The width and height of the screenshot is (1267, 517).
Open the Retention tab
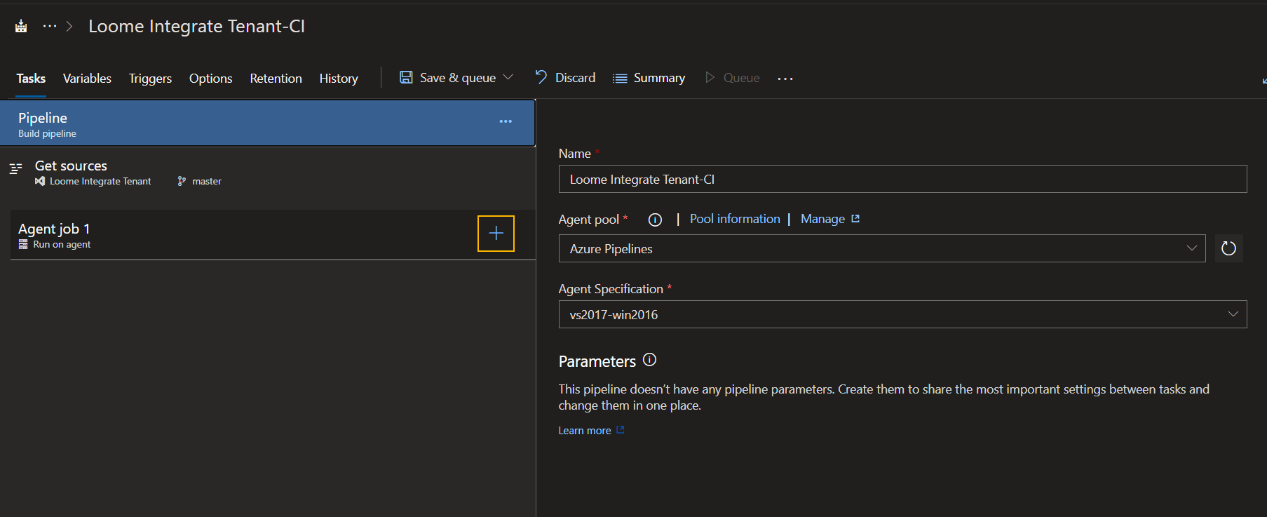276,78
